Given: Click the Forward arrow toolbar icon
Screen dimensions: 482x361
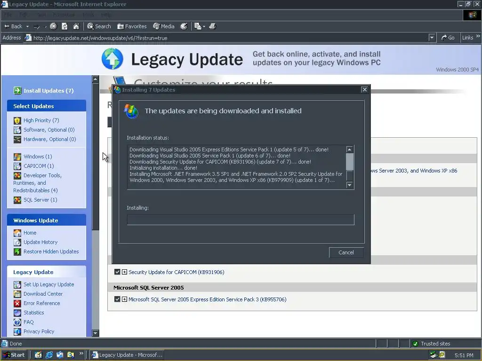Looking at the screenshot, I should point(37,27).
